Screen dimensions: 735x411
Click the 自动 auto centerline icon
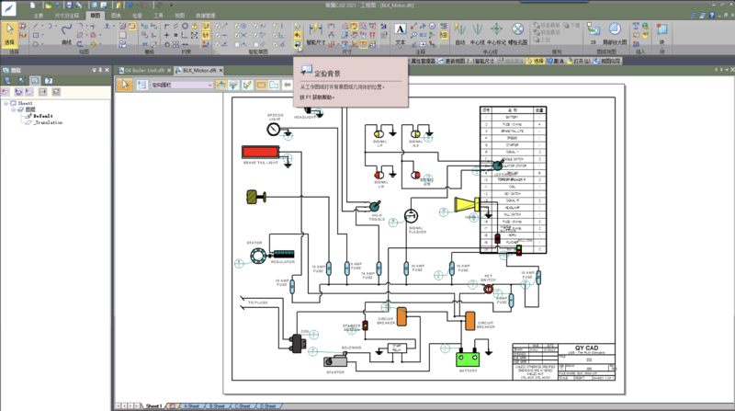tap(459, 33)
